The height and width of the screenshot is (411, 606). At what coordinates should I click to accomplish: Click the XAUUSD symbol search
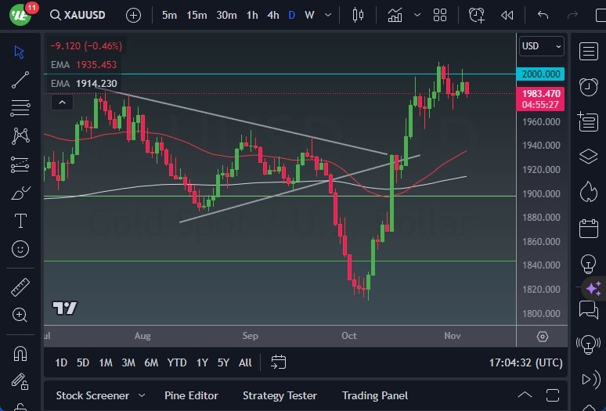coord(78,15)
